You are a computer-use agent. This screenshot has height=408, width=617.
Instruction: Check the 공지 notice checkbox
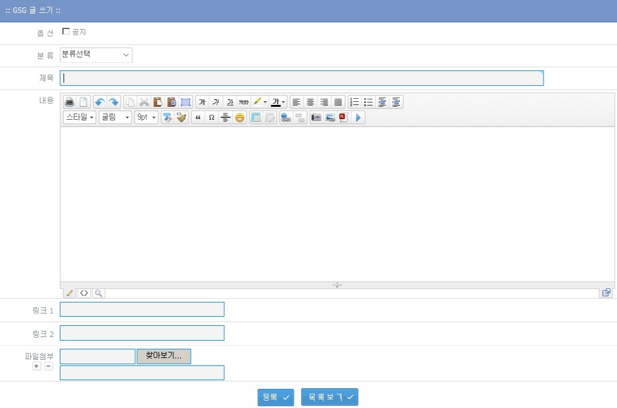pyautogui.click(x=66, y=31)
